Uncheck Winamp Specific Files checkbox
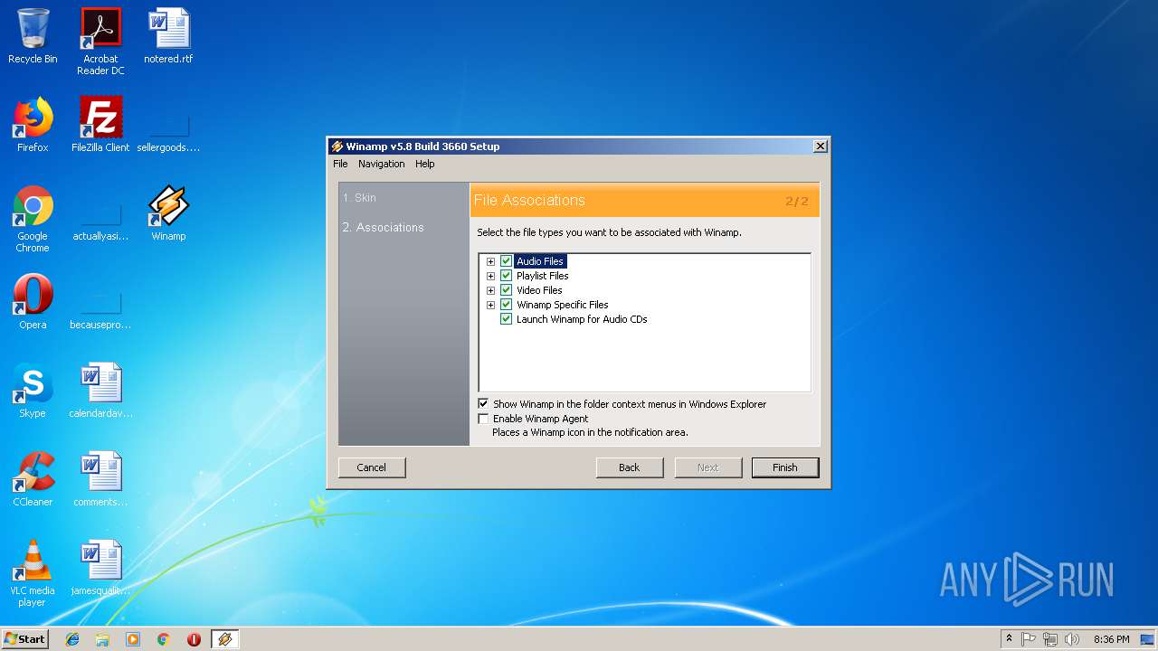This screenshot has height=651, width=1158. [506, 305]
